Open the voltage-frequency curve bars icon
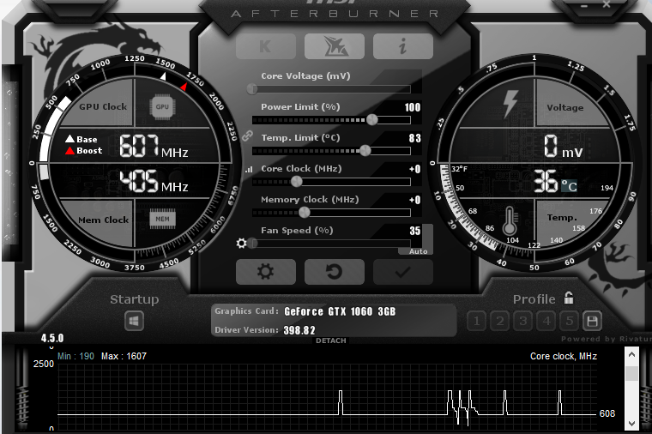652x434 pixels. [249, 169]
